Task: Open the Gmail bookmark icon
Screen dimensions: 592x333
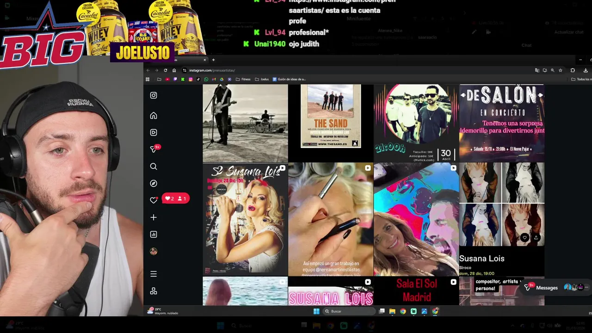Action: coord(214,79)
